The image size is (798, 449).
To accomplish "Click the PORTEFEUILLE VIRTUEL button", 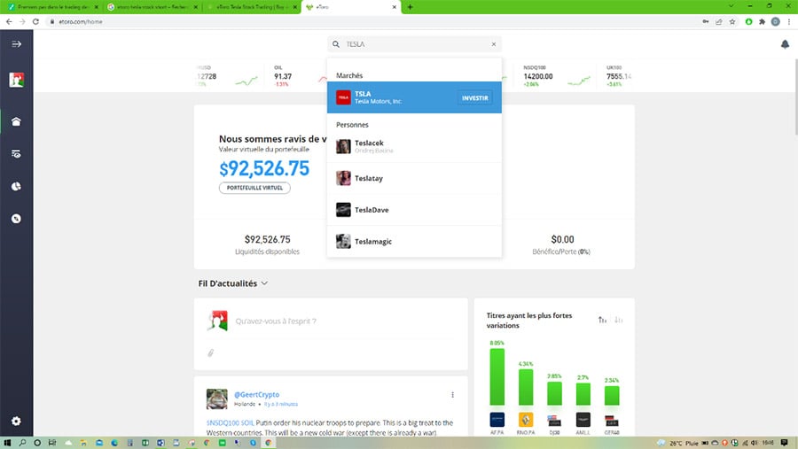I will (x=254, y=188).
